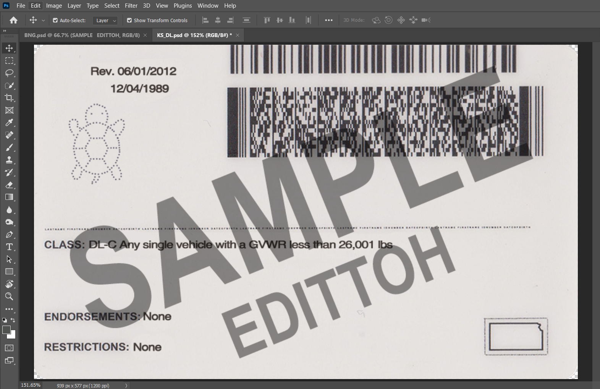600x389 pixels.
Task: Open the Edit menu
Action: (x=36, y=6)
